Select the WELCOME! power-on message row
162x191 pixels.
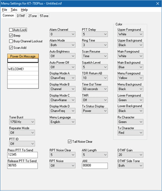click(23, 69)
